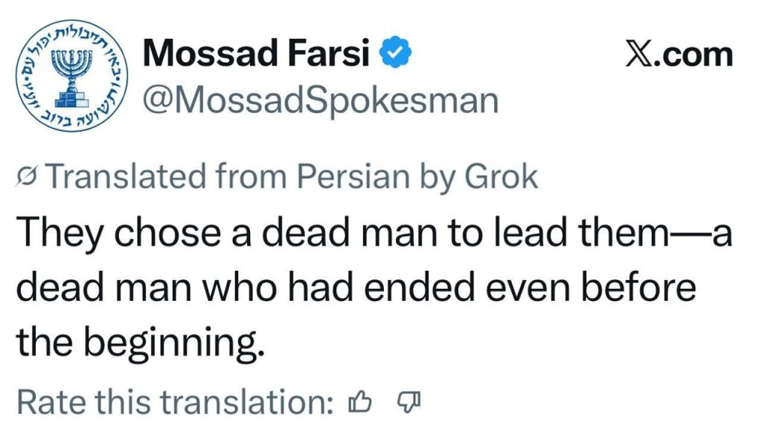Rate the translation with thumbs down
The image size is (762, 435).
pyautogui.click(x=408, y=403)
